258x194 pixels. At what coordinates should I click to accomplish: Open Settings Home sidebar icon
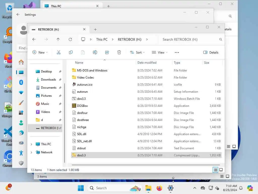click(x=21, y=62)
